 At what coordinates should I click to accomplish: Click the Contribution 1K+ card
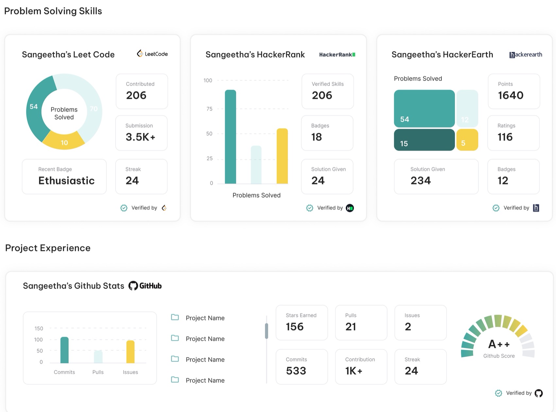pos(361,367)
